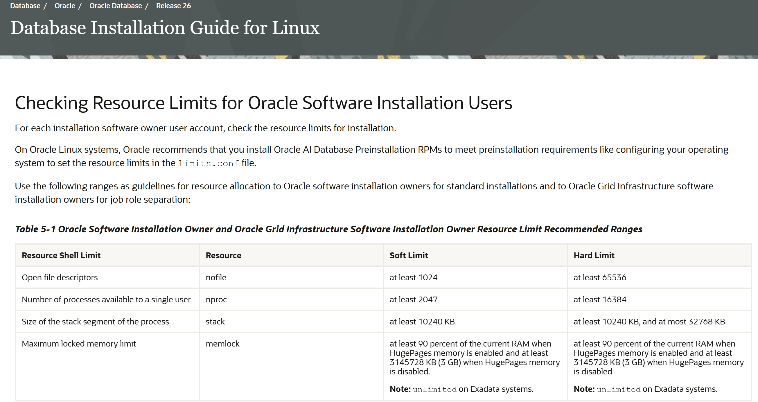Click Checking Resource Limits heading

click(x=263, y=103)
